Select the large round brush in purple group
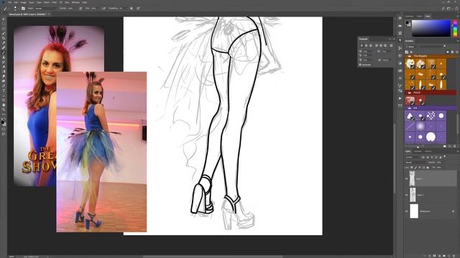The width and height of the screenshot is (460, 258). (x=431, y=137)
